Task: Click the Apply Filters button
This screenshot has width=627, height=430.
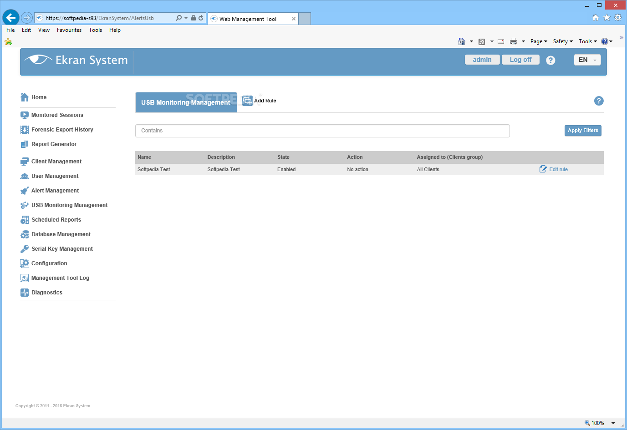Action: (x=583, y=131)
